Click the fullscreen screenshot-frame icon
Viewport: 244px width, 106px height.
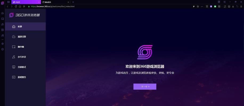[x=225, y=7]
